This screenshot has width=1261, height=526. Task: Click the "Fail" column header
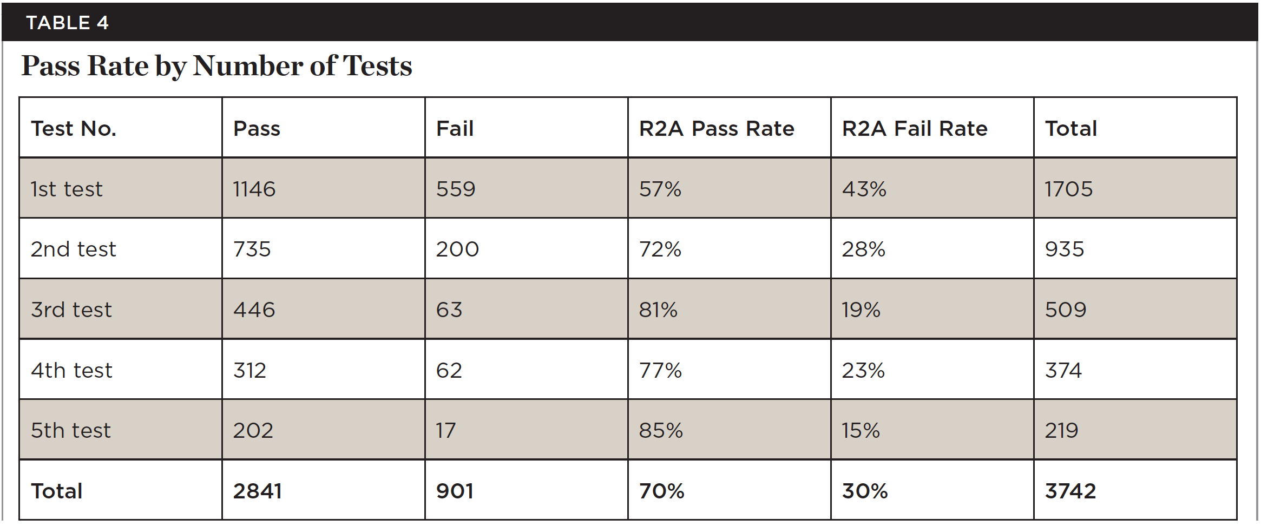455,129
